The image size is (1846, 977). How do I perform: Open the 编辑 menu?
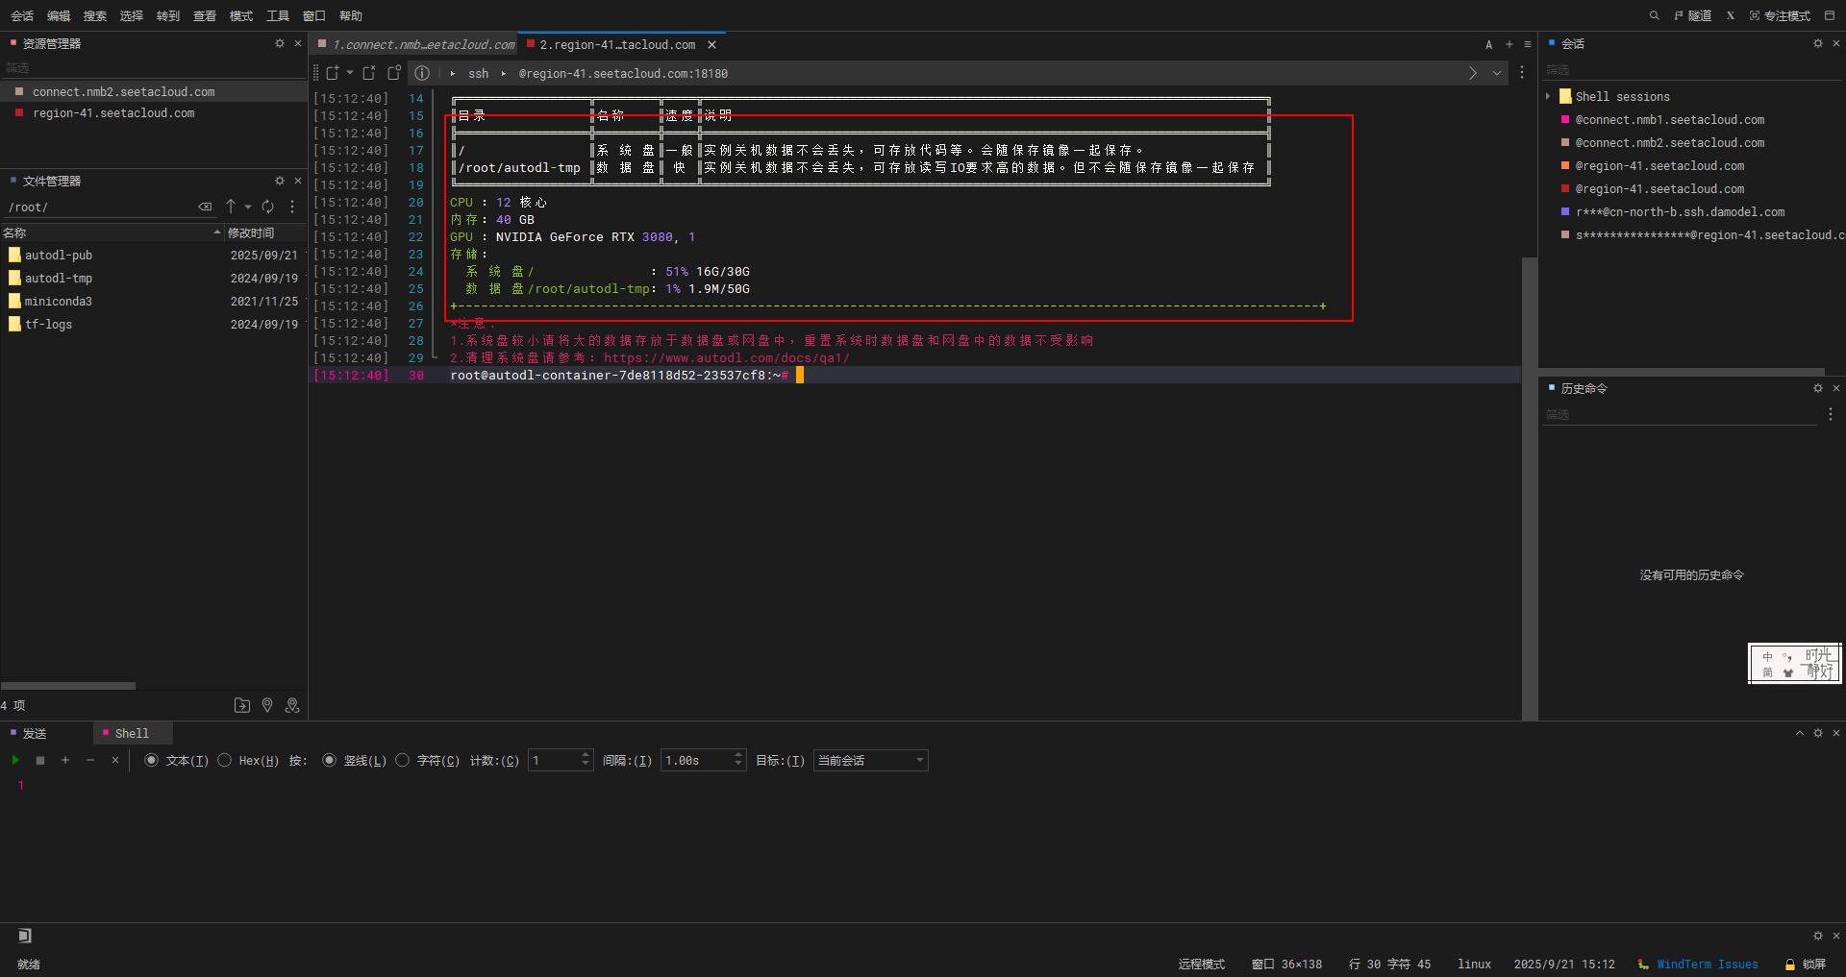point(59,15)
